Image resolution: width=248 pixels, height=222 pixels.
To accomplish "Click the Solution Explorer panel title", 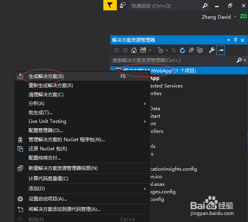I will 134,40.
